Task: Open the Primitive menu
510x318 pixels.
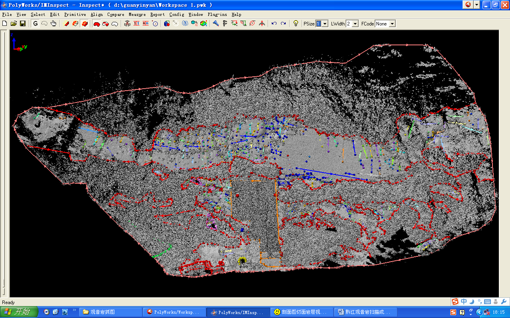Action: click(75, 14)
